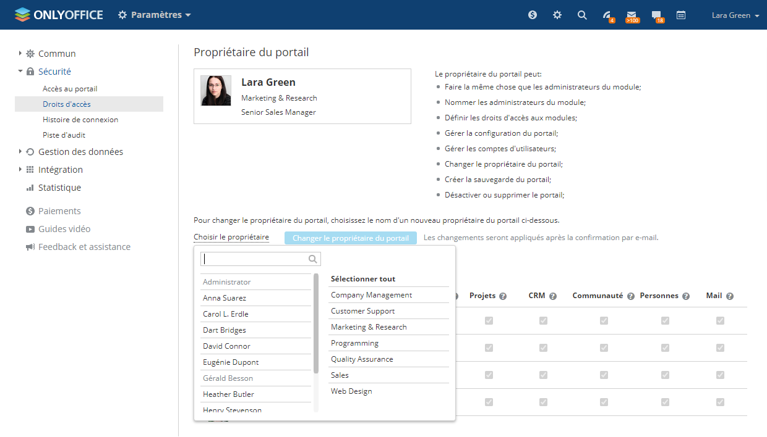Choose Carol L. Erdle from the user list

click(255, 314)
